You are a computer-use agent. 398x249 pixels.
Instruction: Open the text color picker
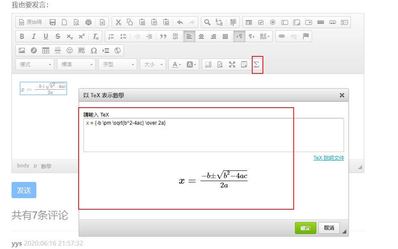(176, 64)
